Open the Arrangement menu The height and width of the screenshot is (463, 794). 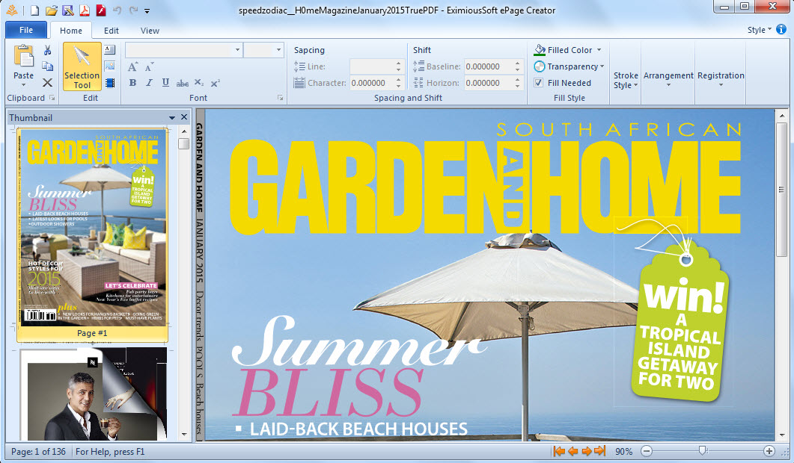tap(668, 78)
